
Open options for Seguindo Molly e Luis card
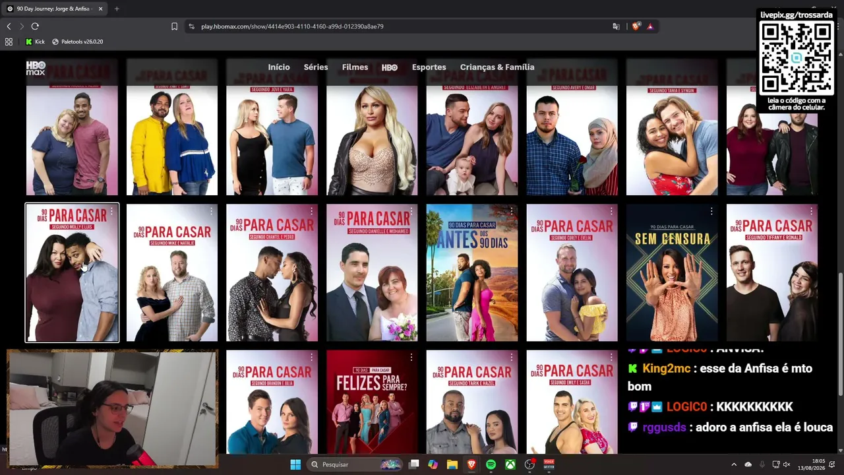point(111,212)
